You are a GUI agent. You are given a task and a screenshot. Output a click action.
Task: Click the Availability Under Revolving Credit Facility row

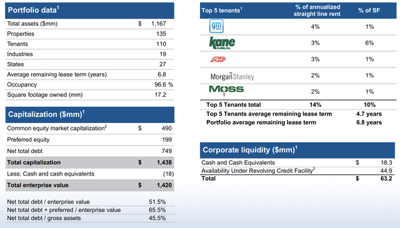click(x=297, y=171)
